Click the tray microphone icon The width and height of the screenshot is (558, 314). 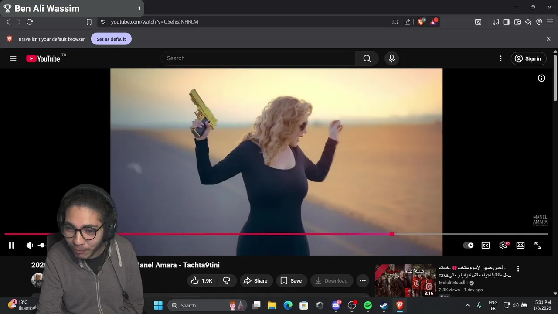[479, 305]
